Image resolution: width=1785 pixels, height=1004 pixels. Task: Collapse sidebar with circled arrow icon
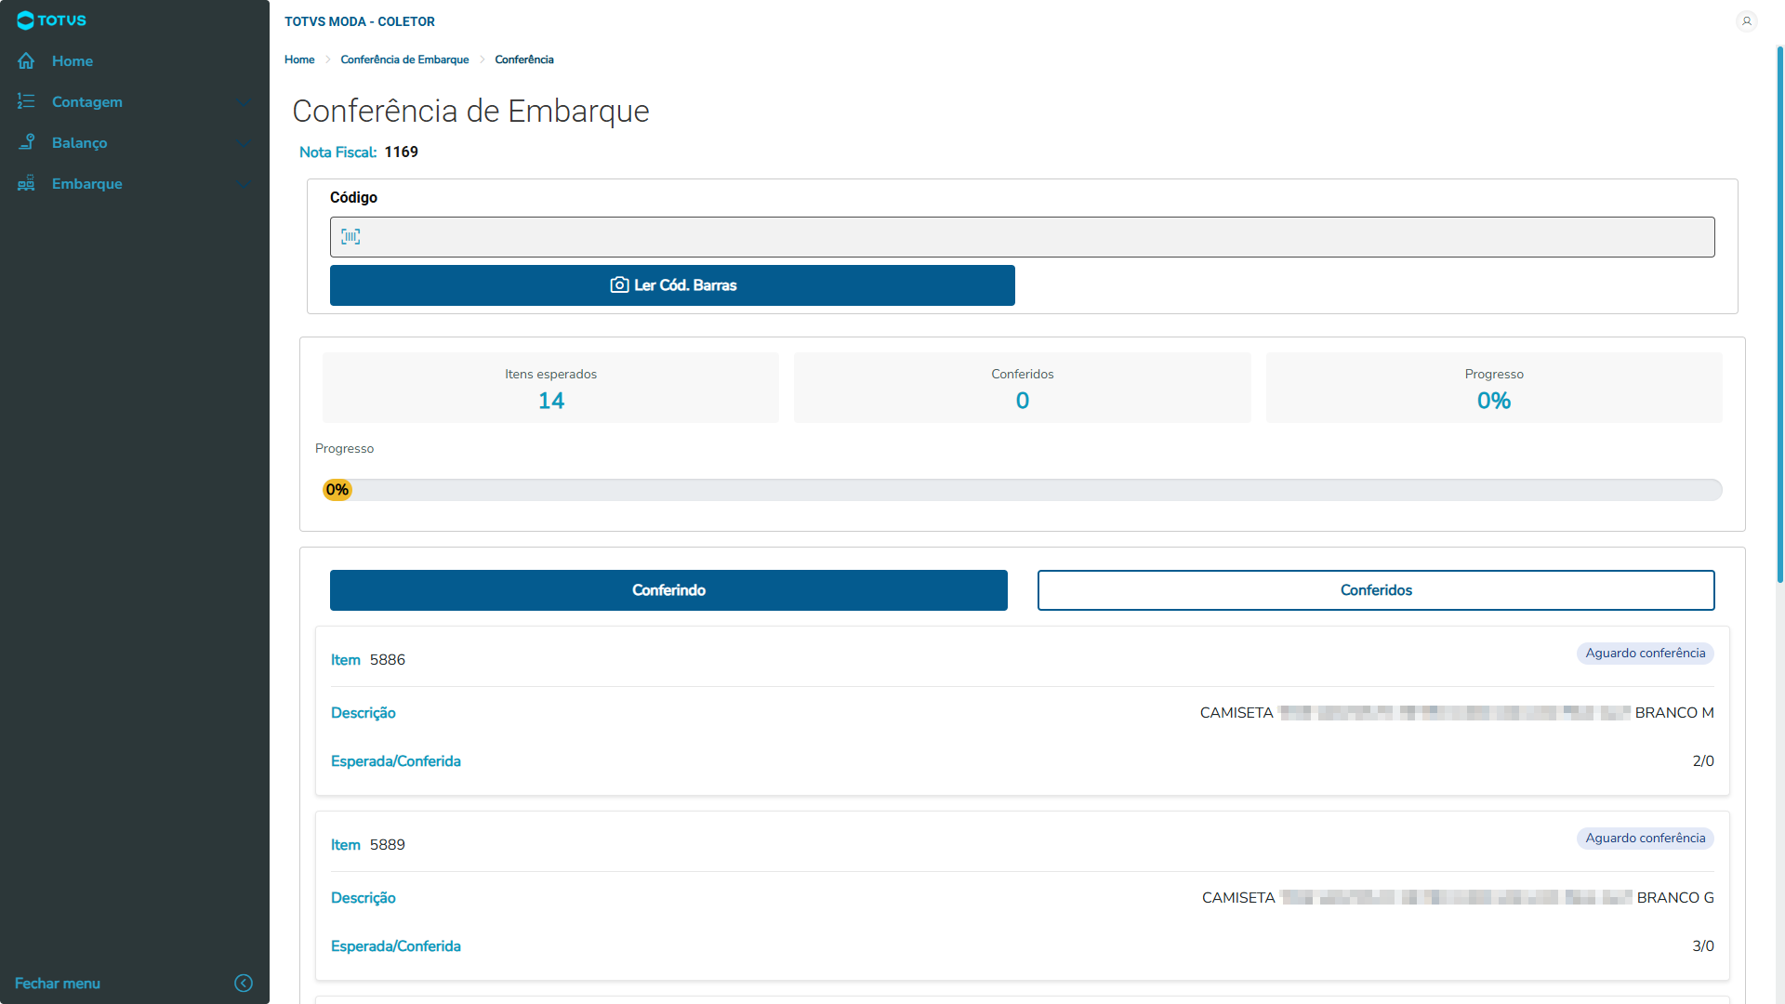(244, 984)
